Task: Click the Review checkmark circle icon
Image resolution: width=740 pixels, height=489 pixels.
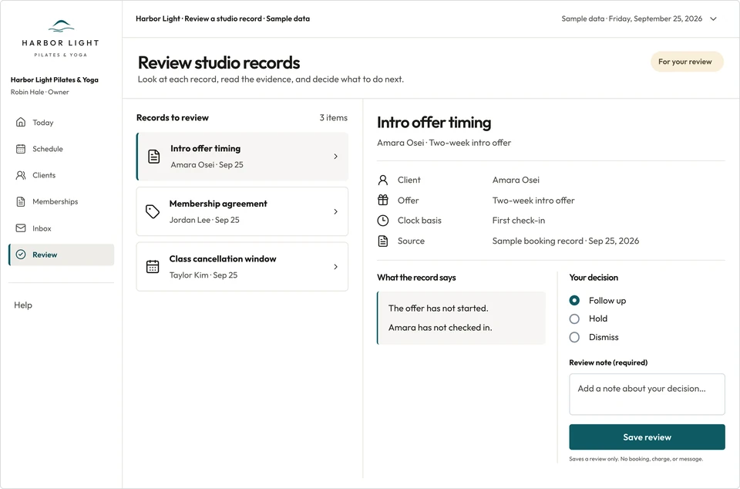Action: pos(21,255)
